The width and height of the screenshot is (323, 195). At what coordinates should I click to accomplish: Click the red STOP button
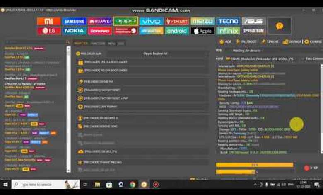pyautogui.click(x=311, y=168)
